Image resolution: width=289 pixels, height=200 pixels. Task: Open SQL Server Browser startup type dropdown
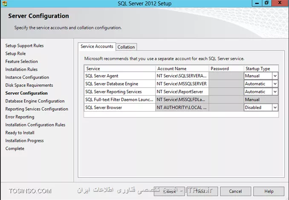(275, 108)
